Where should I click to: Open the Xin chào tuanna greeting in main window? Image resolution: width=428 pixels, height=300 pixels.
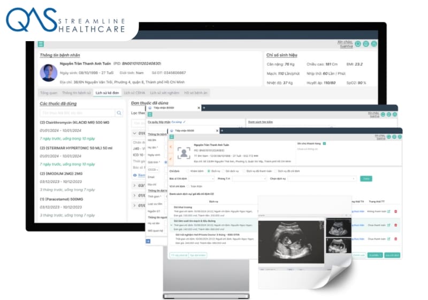coord(345,44)
